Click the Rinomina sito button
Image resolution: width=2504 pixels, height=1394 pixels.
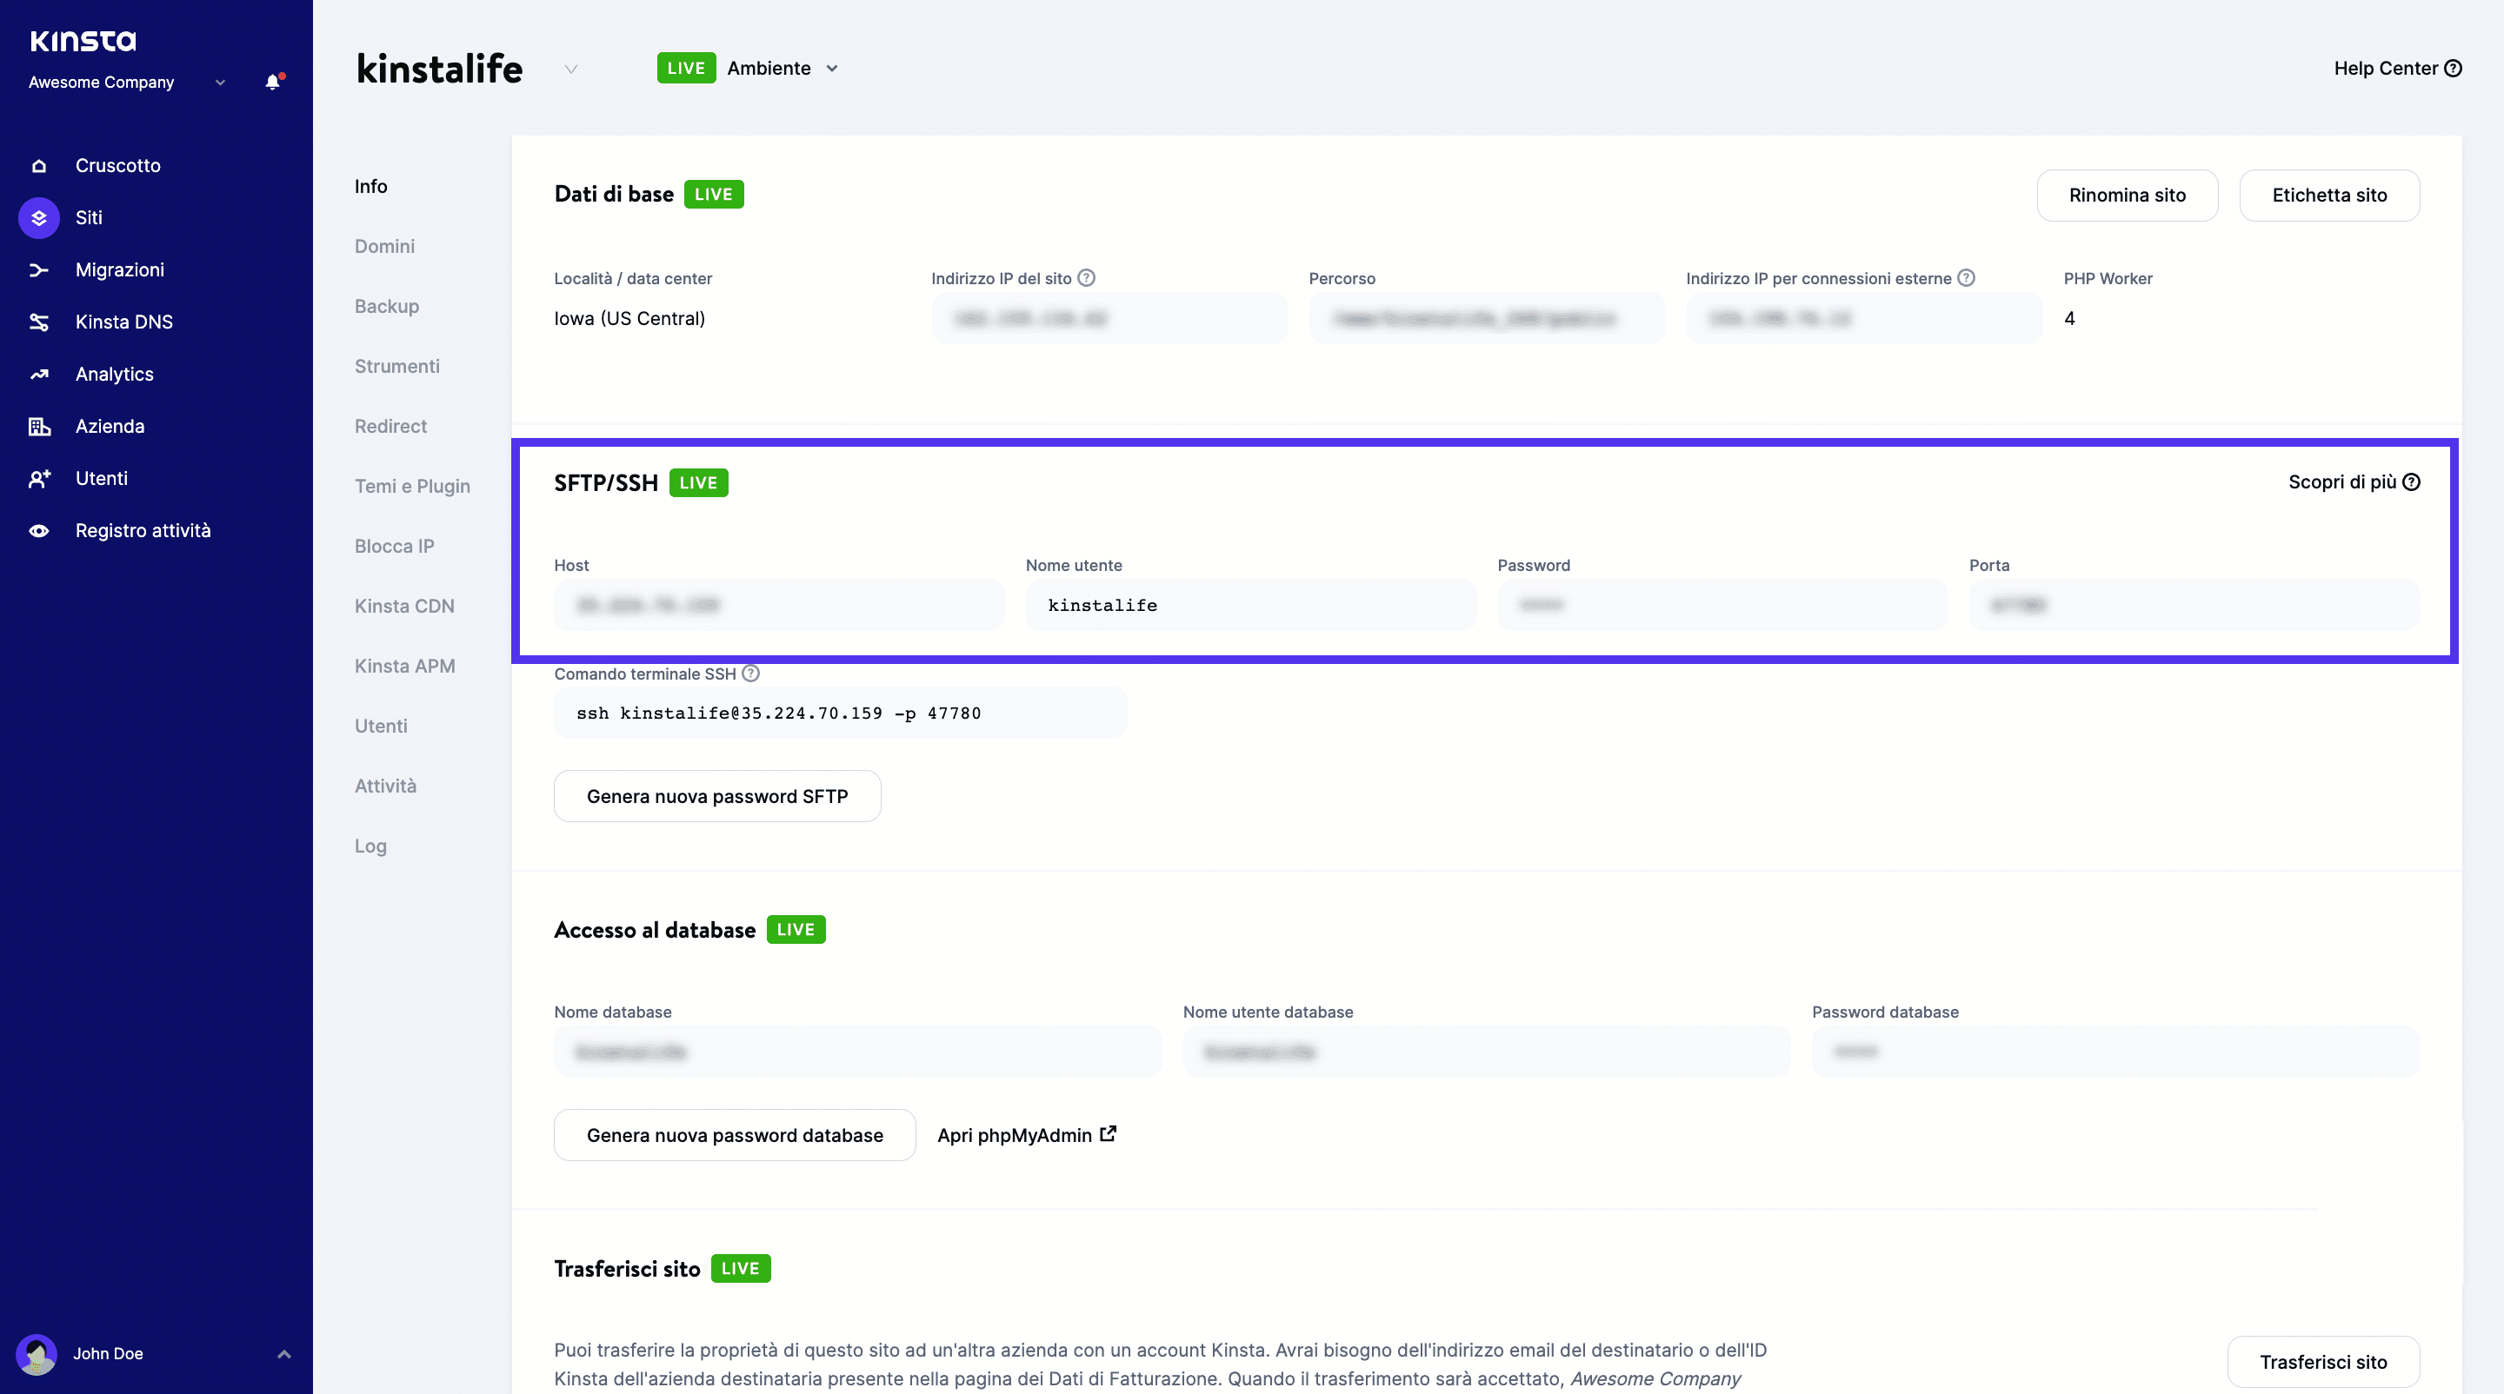(x=2127, y=195)
